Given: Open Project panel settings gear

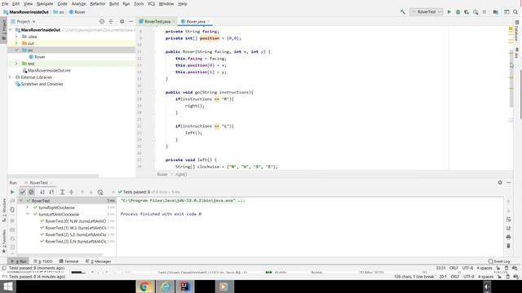Looking at the screenshot, I should tap(122, 21).
